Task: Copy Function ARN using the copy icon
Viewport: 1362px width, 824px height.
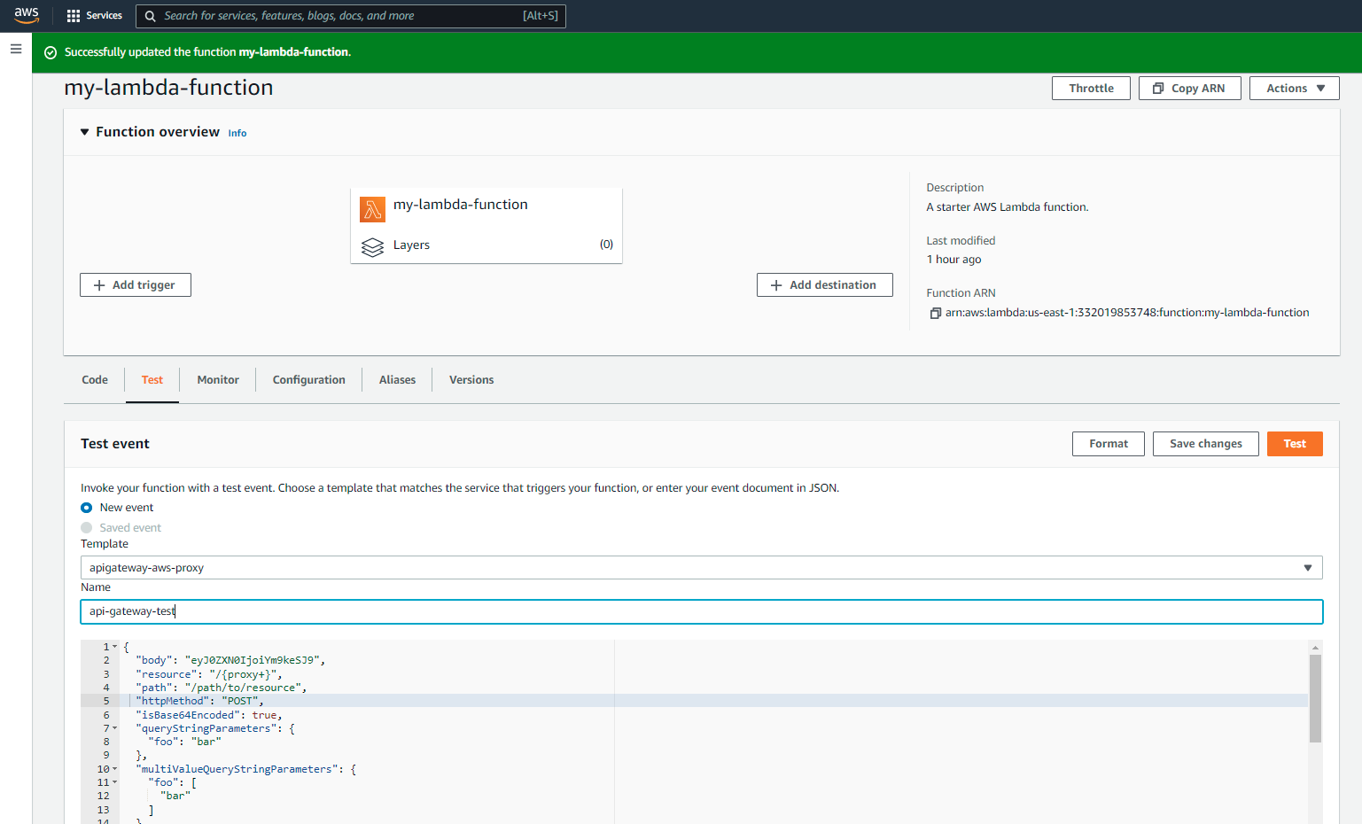Action: tap(935, 313)
